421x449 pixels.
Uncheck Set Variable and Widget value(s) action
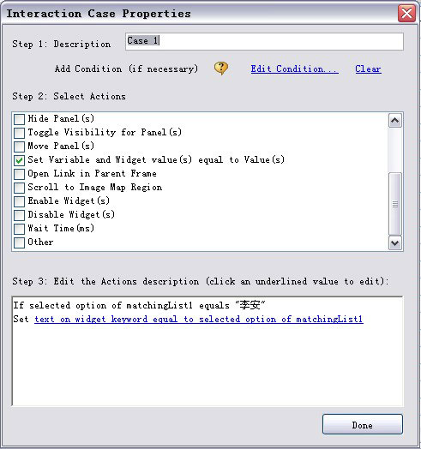(19, 160)
